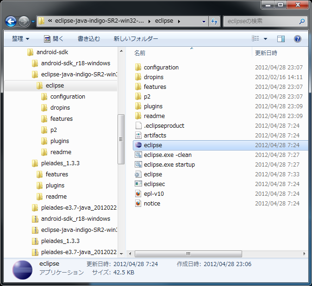Select features folder icon in file list
Image resolution: width=312 pixels, height=286 pixels.
click(138, 87)
